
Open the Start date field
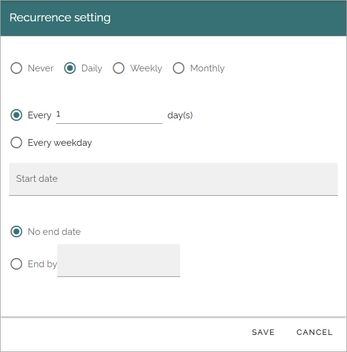pyautogui.click(x=173, y=179)
